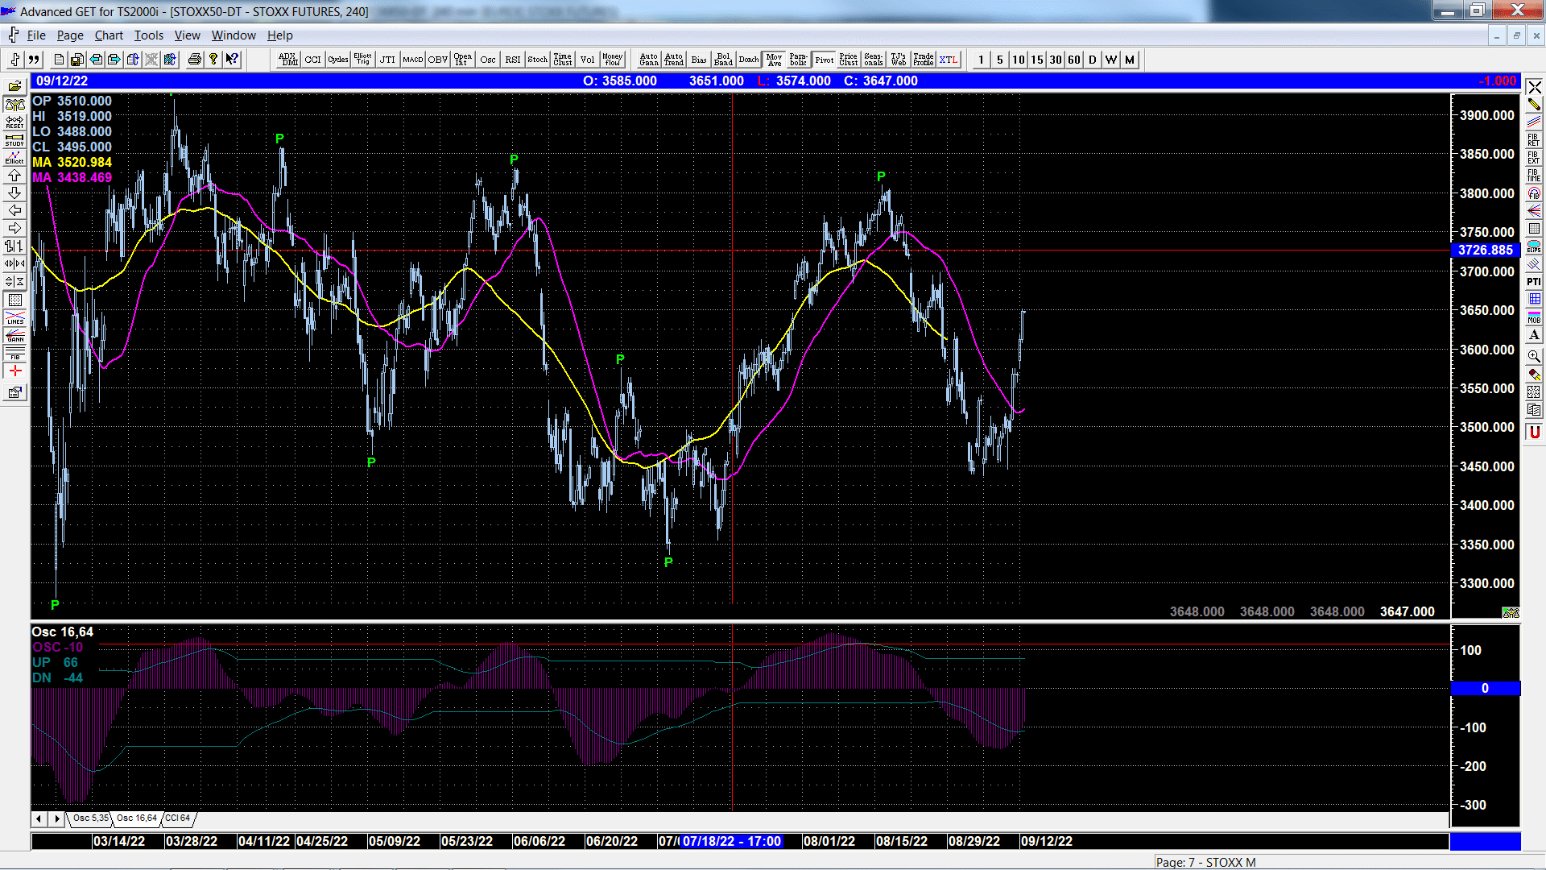Enable the Trade Profile study
Image resolution: width=1546 pixels, height=870 pixels.
pyautogui.click(x=924, y=60)
